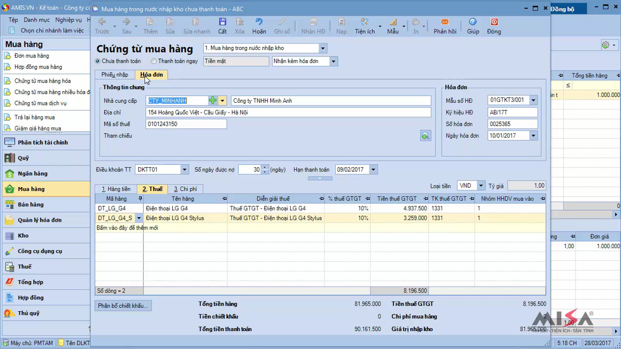This screenshot has width=621, height=349.
Task: Open the Quỹ module in sidebar
Action: [46, 158]
